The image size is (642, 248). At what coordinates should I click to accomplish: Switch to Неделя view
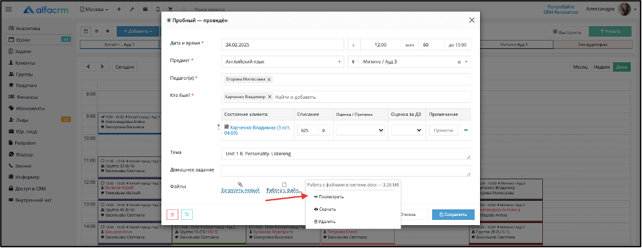(601, 67)
